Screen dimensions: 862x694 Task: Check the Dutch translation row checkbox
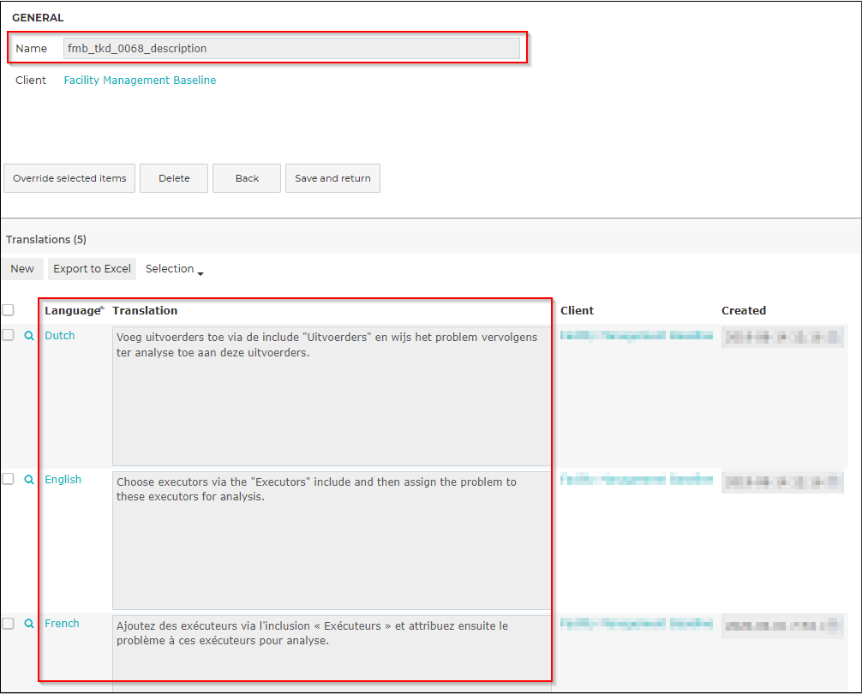coord(9,335)
